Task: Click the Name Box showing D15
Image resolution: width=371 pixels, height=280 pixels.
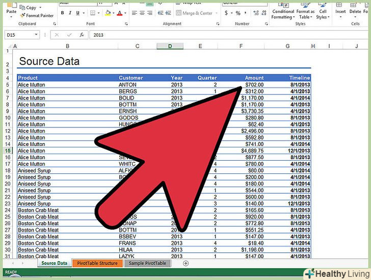Action: (19, 35)
